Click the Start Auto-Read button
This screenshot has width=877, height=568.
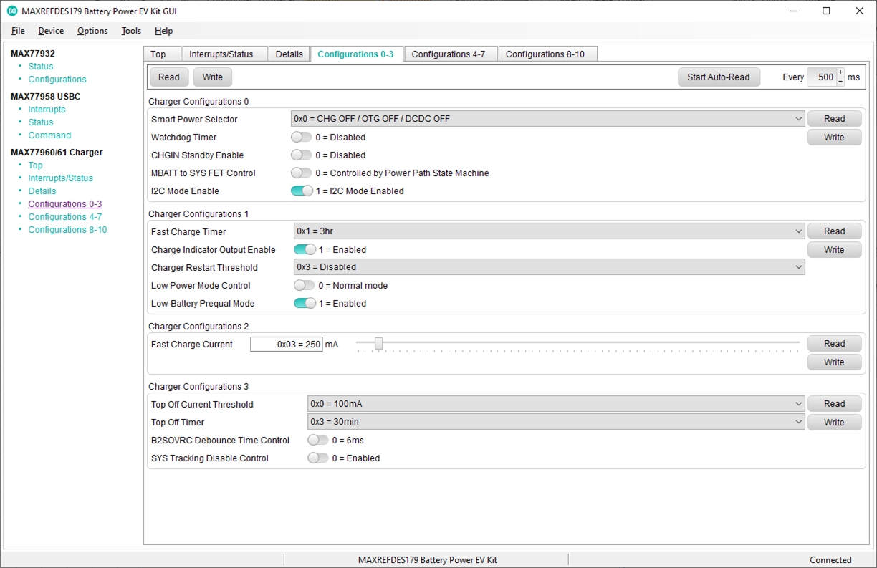719,77
